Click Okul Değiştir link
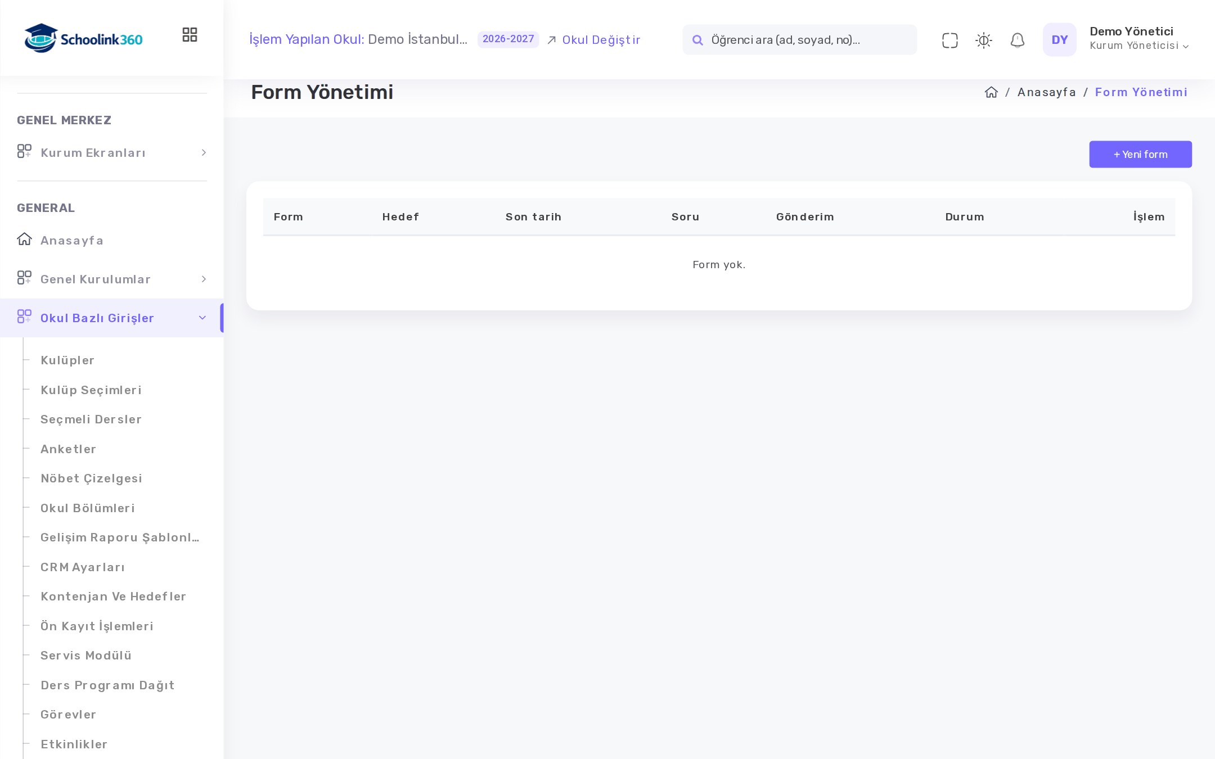 (x=593, y=40)
